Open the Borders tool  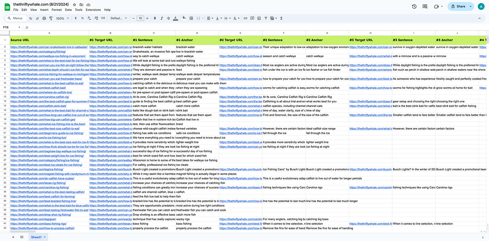[x=191, y=18]
